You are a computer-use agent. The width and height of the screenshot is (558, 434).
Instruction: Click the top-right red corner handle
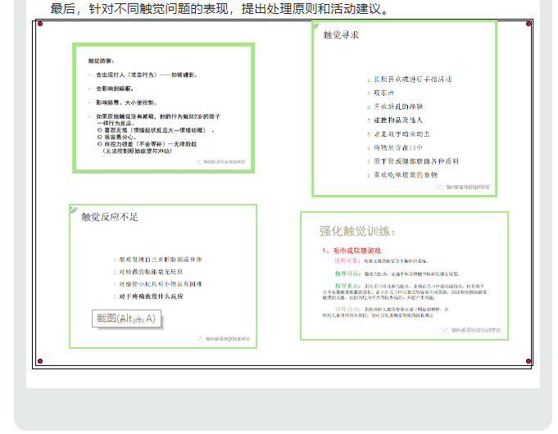click(x=528, y=25)
